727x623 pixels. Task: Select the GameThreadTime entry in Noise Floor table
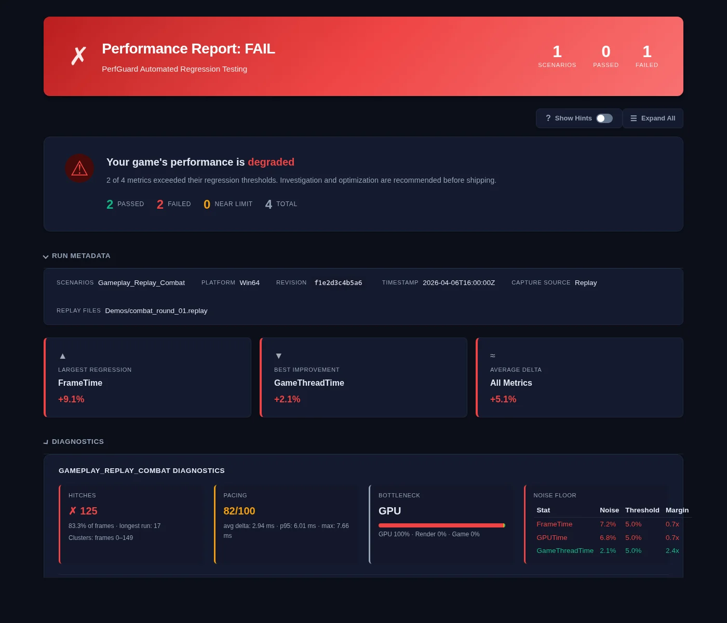point(565,550)
